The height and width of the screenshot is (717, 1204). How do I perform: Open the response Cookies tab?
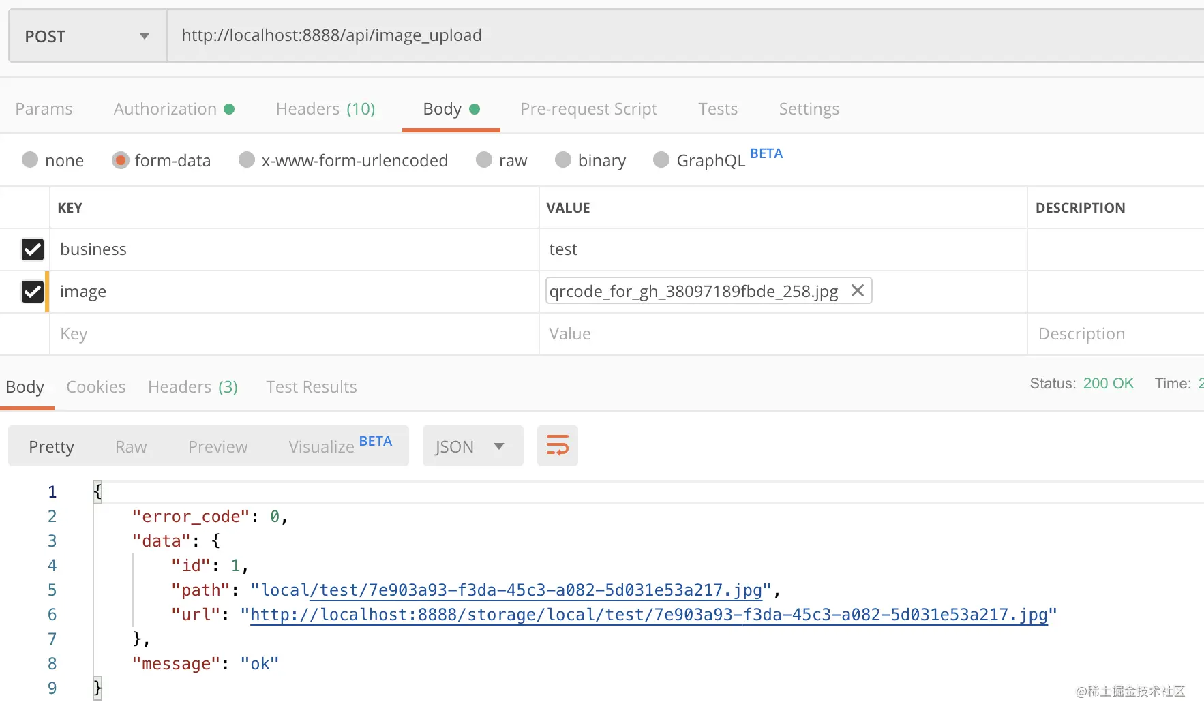click(x=96, y=387)
